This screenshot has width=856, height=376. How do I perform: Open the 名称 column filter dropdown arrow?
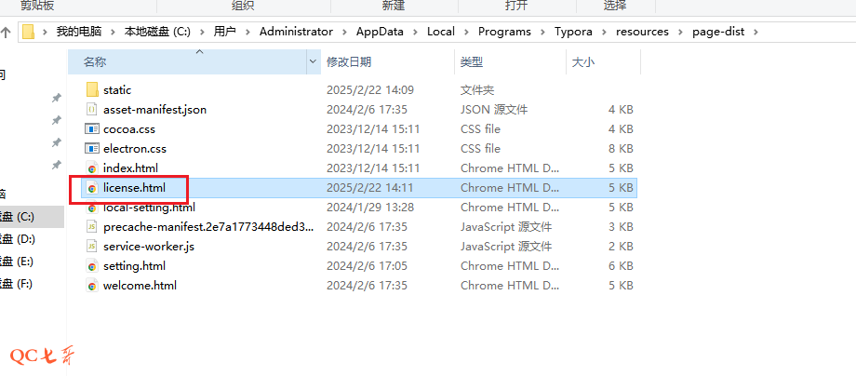[x=312, y=62]
